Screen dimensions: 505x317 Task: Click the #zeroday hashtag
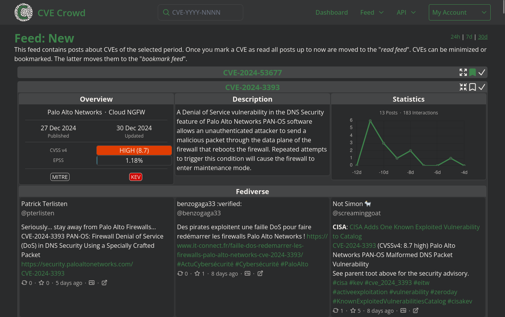[x=444, y=292]
